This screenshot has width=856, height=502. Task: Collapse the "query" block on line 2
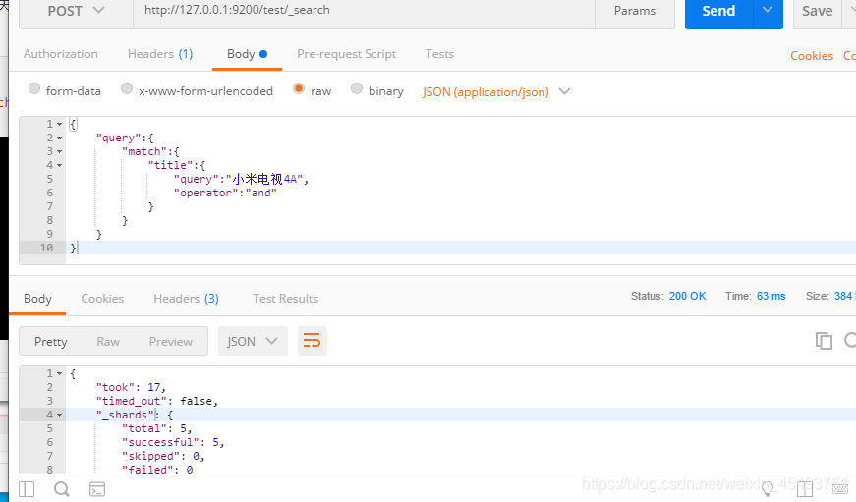click(60, 139)
